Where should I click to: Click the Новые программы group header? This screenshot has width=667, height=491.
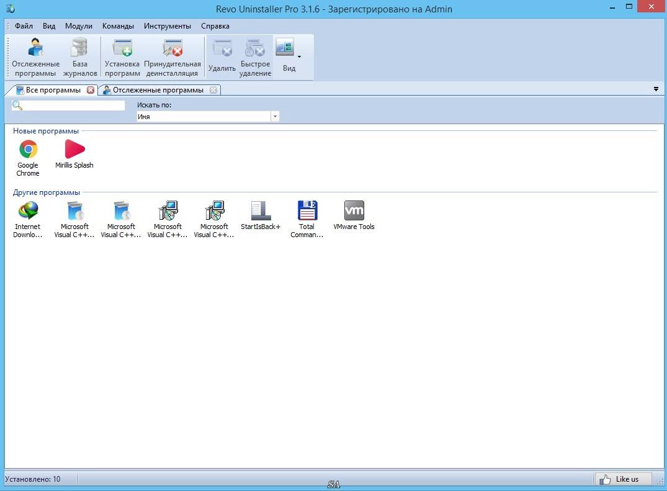pos(46,131)
